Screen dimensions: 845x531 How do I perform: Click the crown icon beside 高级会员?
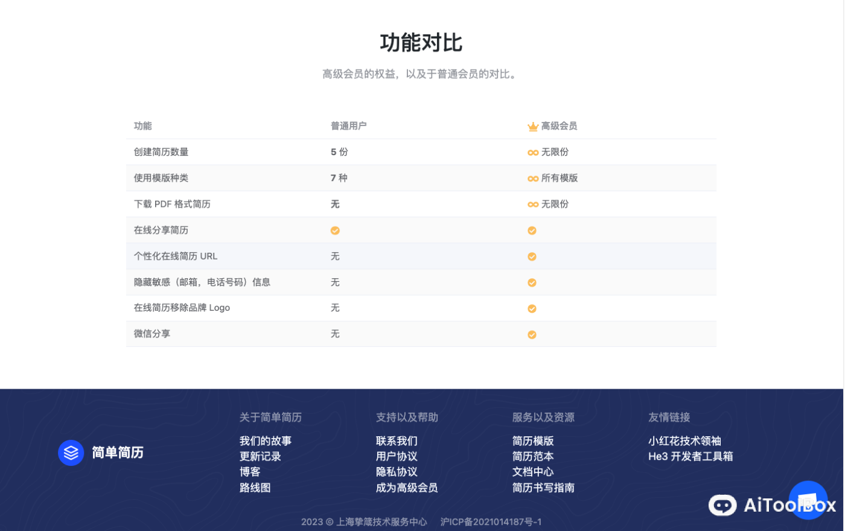(532, 126)
